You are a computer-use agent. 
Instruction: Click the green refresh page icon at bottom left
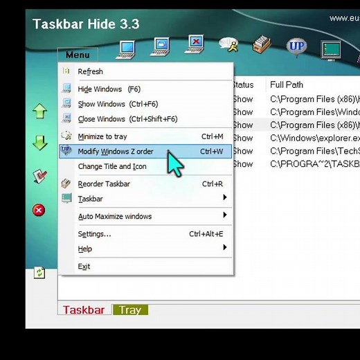(x=39, y=273)
